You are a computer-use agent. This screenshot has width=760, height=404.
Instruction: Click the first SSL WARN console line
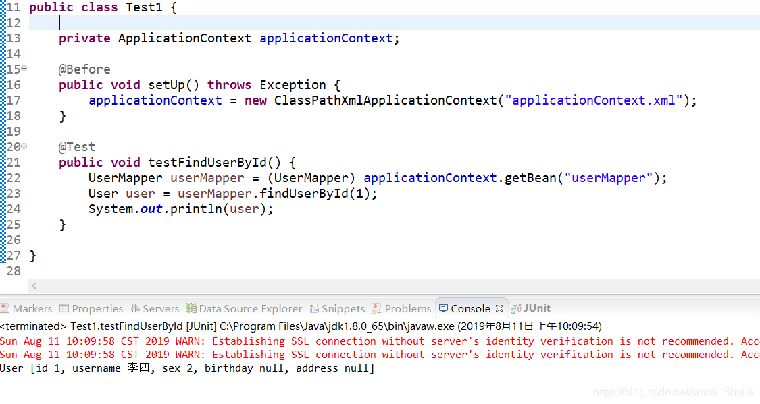pyautogui.click(x=380, y=341)
